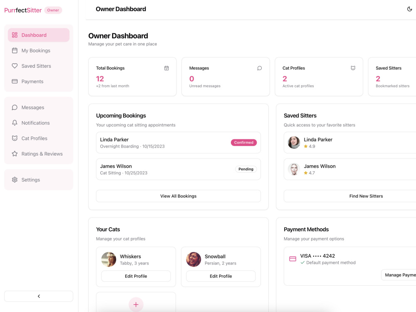Click 'Unread messages' text

[205, 86]
